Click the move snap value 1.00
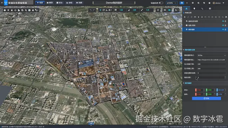The width and height of the screenshot is (228, 128). pos(121,10)
